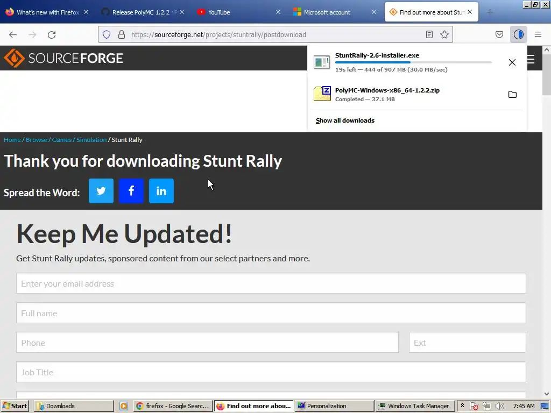Click the Action Center flag tray icon
This screenshot has height=413, width=551.
474,406
